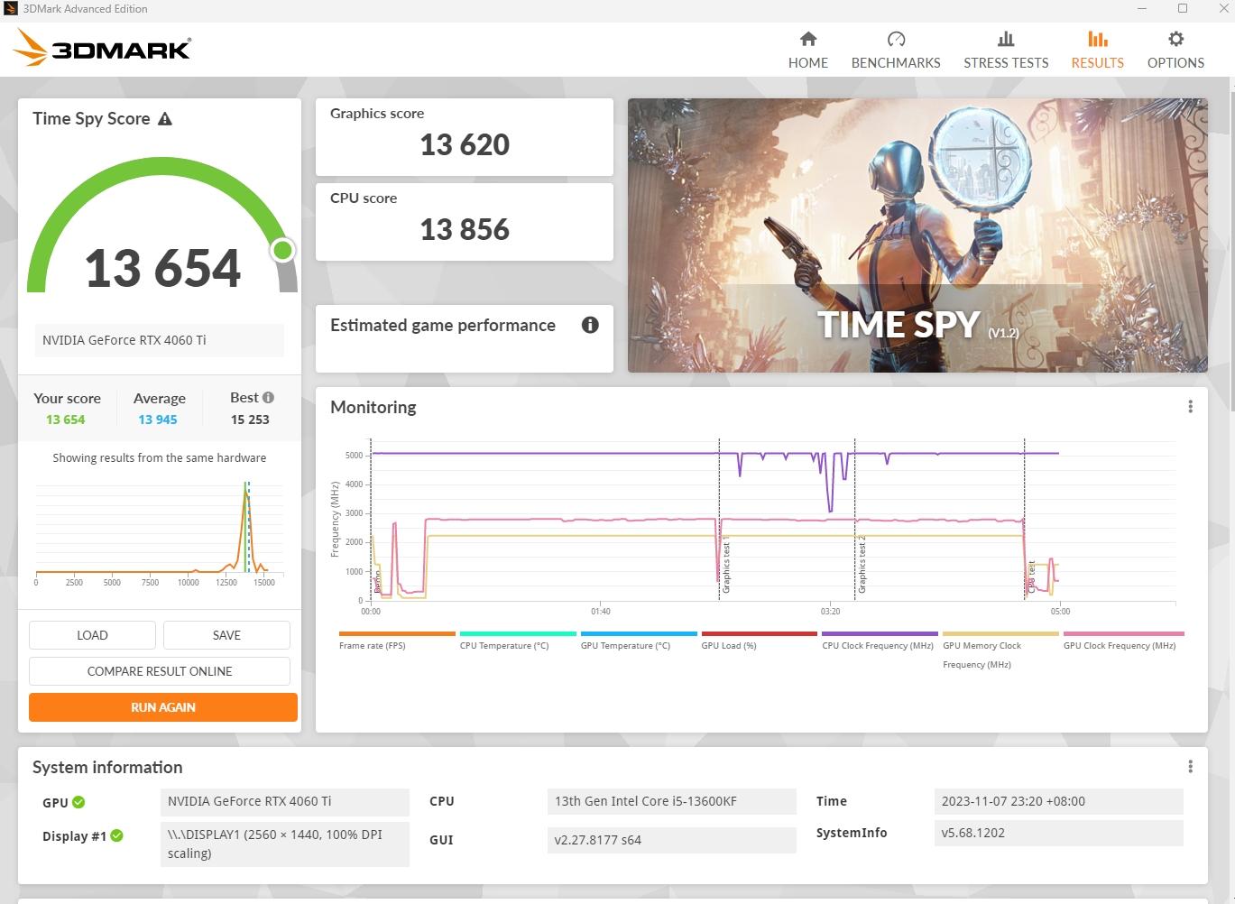
Task: Open System information three-dot menu
Action: click(x=1190, y=767)
